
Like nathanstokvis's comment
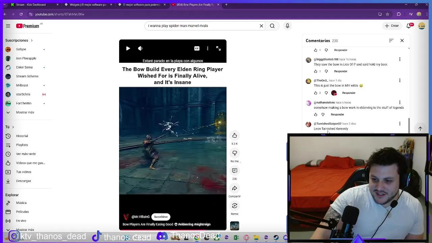tap(316, 114)
